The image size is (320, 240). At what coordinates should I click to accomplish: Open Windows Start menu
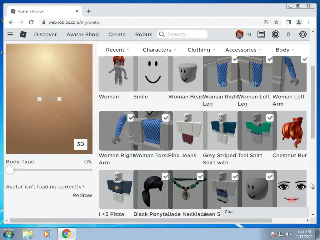coord(8,234)
